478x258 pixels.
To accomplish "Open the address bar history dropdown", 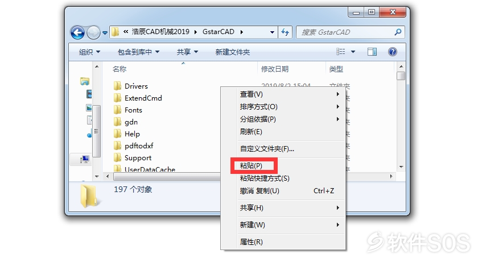I will click(x=272, y=32).
